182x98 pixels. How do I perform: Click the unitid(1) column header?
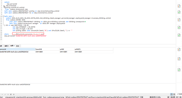(x=94, y=49)
